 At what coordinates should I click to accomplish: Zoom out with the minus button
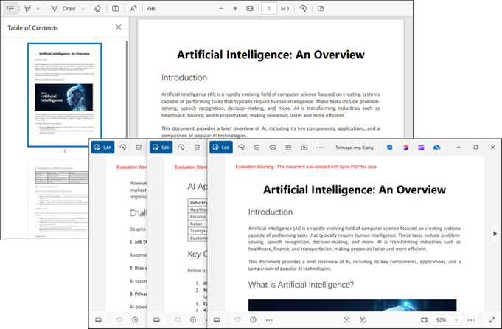pos(221,9)
